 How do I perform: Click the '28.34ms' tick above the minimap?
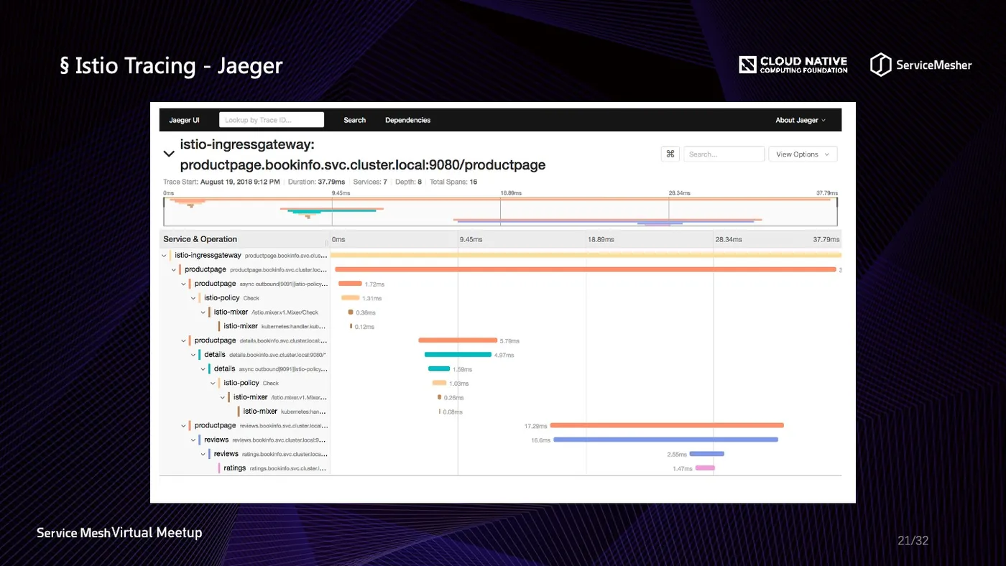click(x=680, y=193)
